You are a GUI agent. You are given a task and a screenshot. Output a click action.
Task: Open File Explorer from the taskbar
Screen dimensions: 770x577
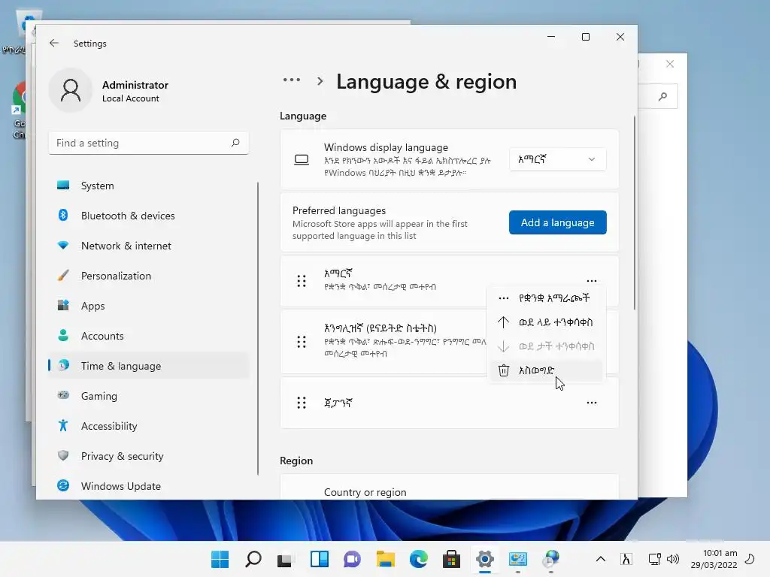386,559
